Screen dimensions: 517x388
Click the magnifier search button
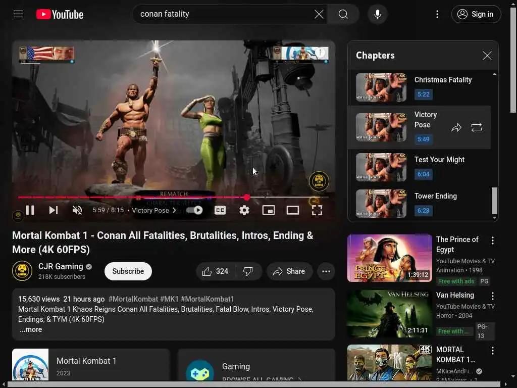[343, 14]
